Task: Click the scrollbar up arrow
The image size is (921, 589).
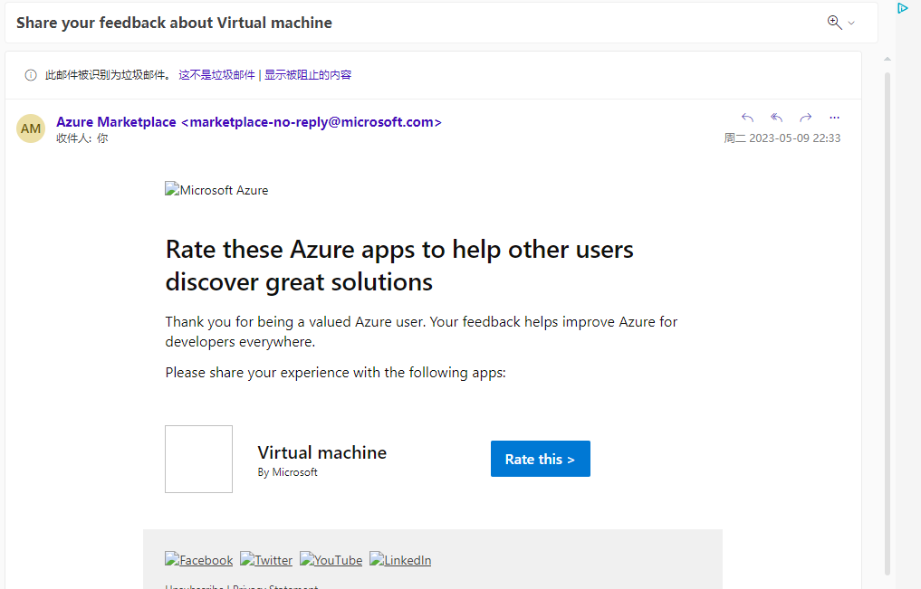Action: click(x=887, y=59)
